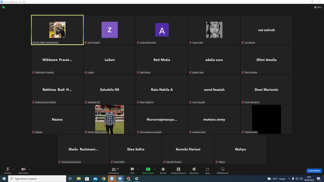Open the notification center icon
Screen dimensions: 324x182
(x=318, y=178)
